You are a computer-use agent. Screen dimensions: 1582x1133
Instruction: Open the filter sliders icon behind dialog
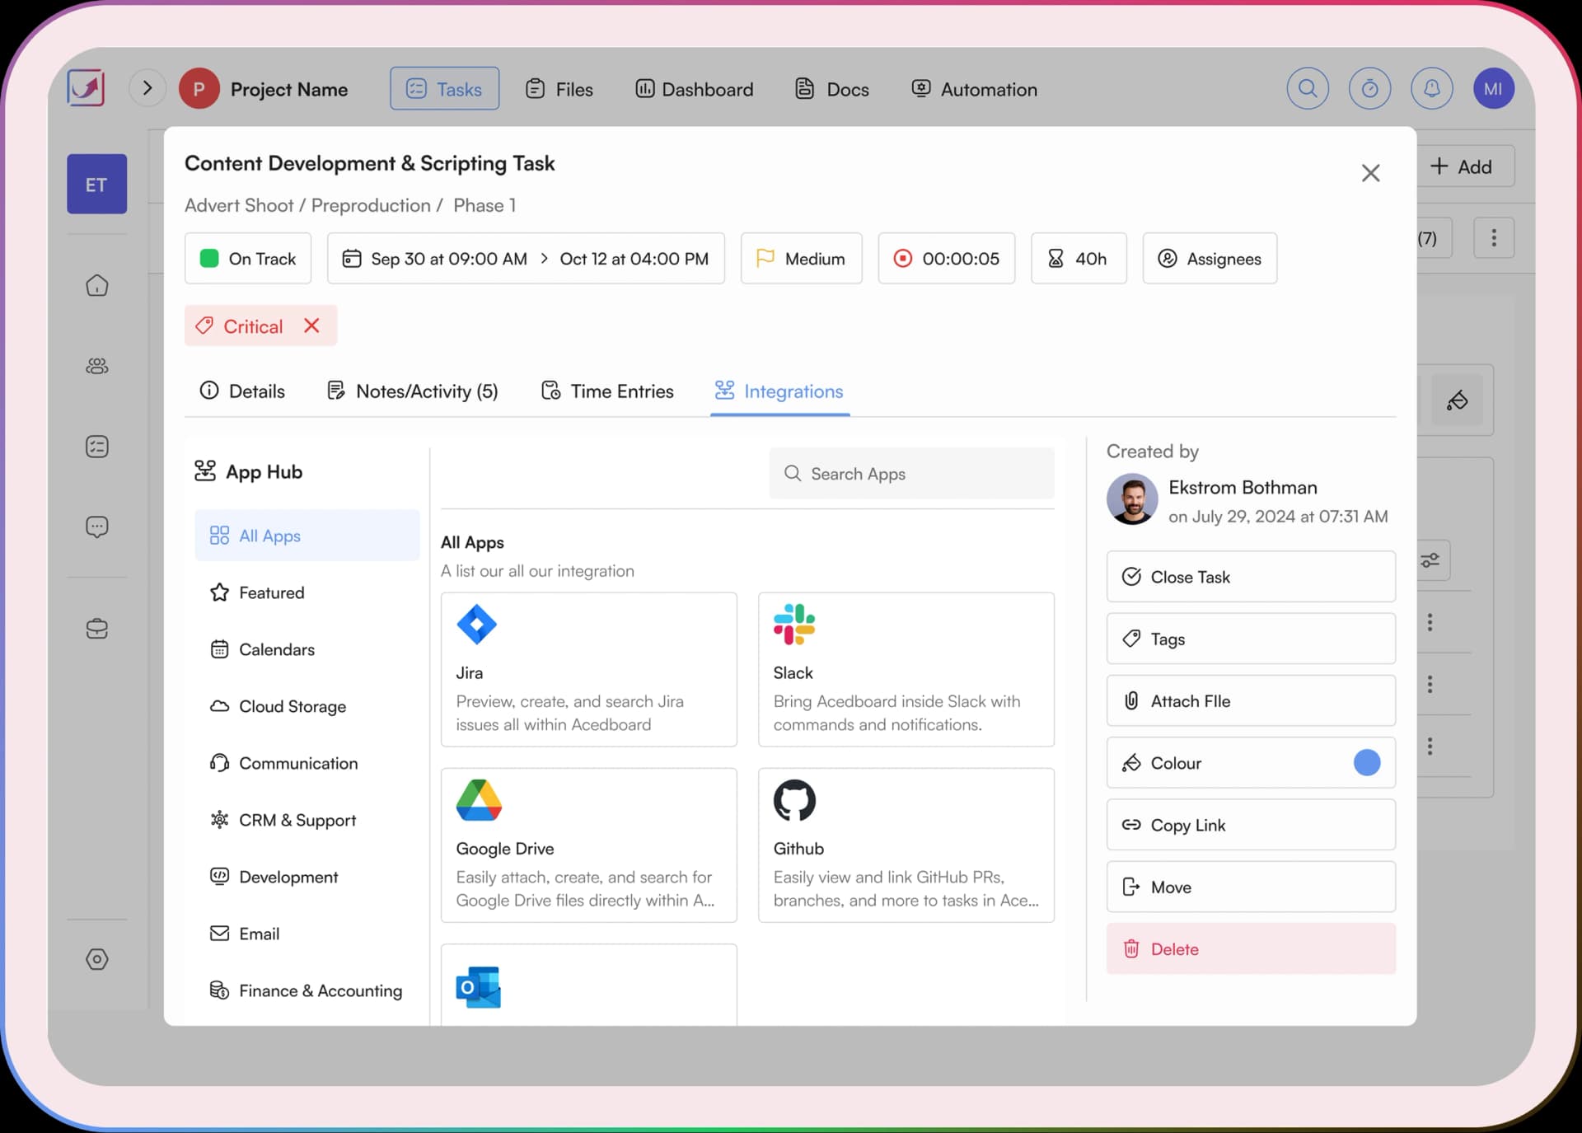tap(1430, 560)
